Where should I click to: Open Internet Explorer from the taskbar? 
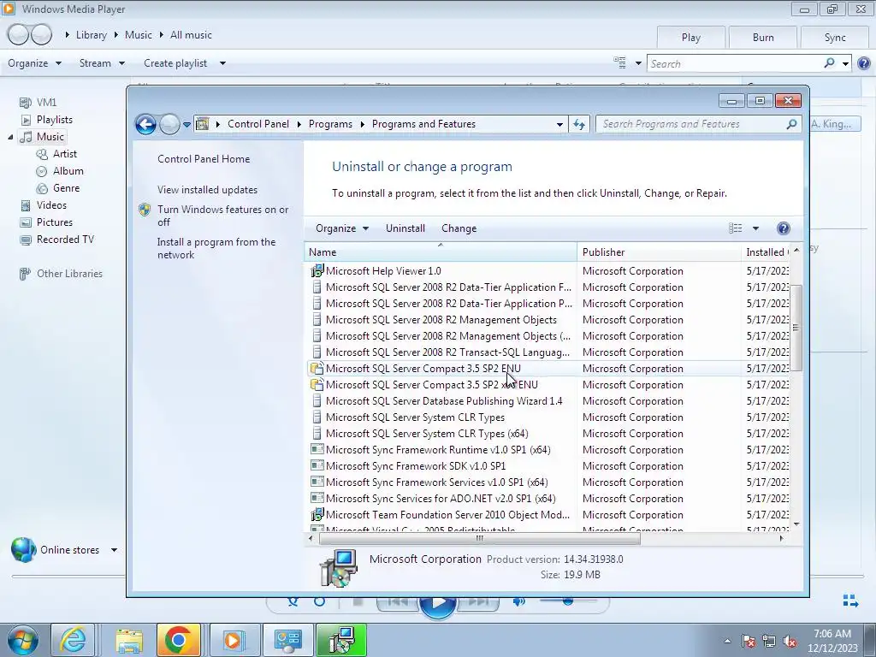(74, 640)
